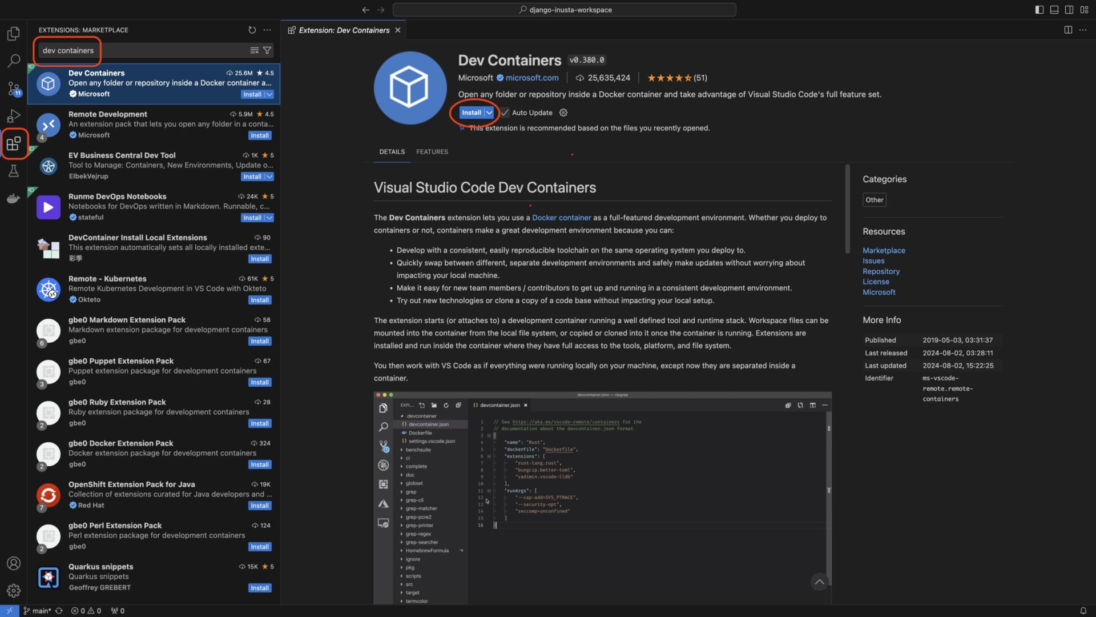The image size is (1096, 617).
Task: Open notifications bell in status bar
Action: (1083, 611)
